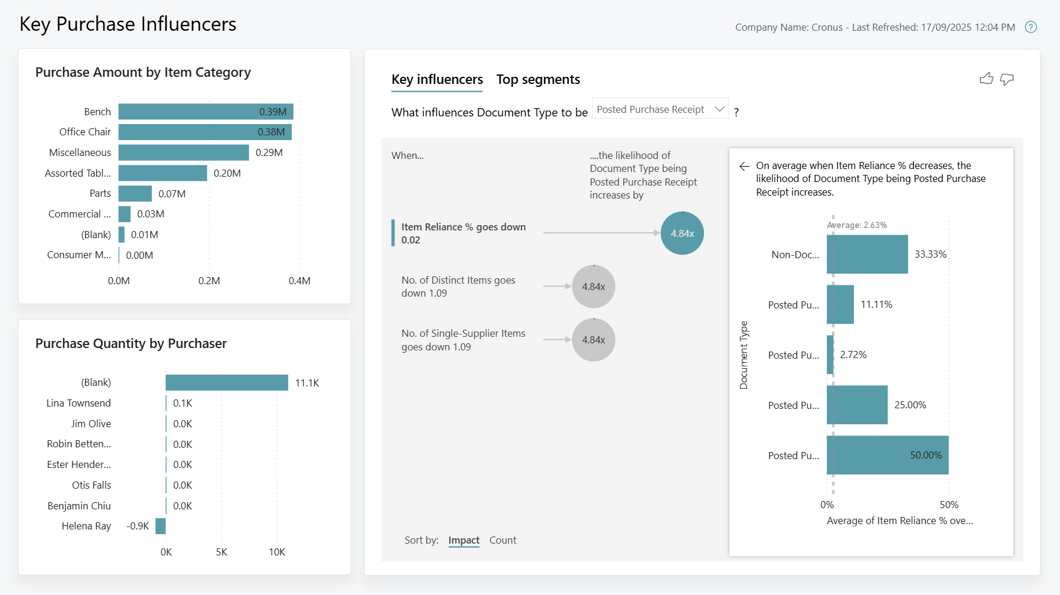Viewport: 1060px width, 595px height.
Task: Click the question mark beside the Document Type question
Action: (x=737, y=111)
